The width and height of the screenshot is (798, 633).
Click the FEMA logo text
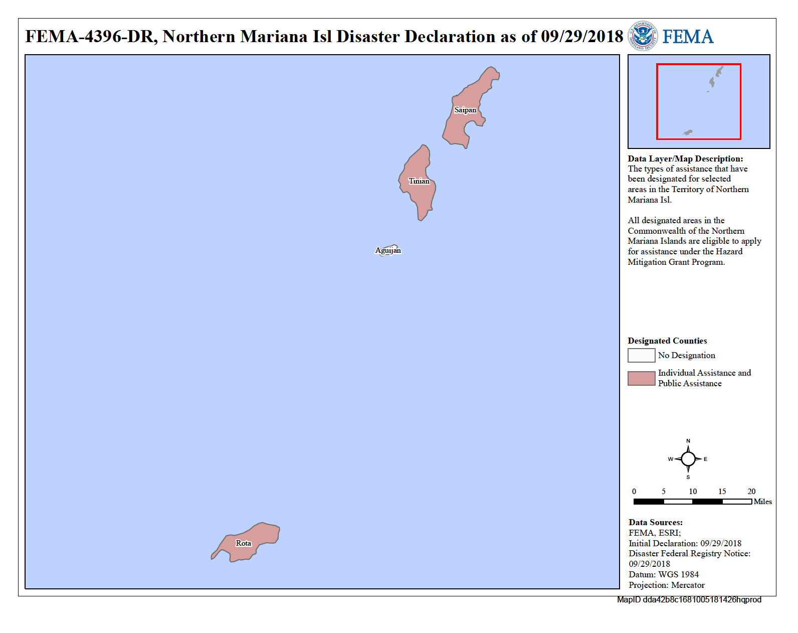[x=688, y=37]
